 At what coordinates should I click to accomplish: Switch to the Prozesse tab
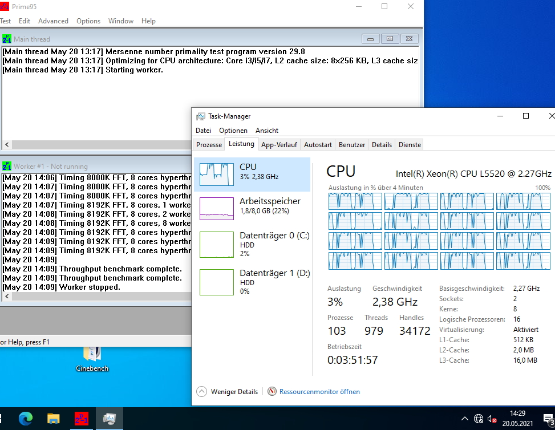pyautogui.click(x=209, y=145)
